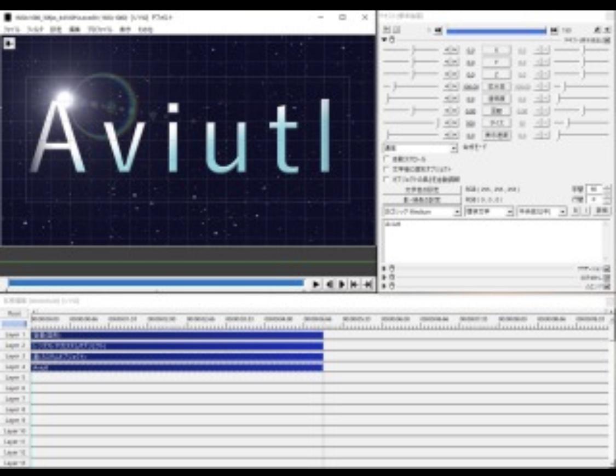Toggle the top collapsed effect row's checkbox
Viewport: 616px width, 476px height.
pyautogui.click(x=607, y=269)
